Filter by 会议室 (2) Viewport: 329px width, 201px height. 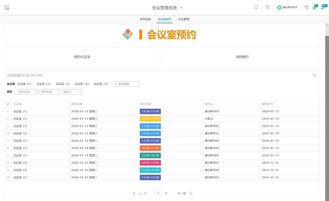(43, 84)
